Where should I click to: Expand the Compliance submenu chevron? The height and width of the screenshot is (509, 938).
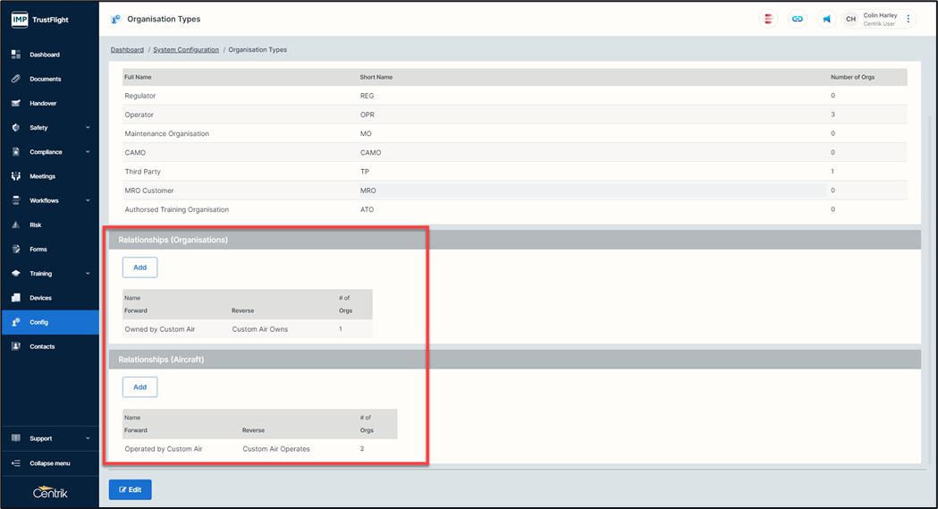(x=88, y=152)
